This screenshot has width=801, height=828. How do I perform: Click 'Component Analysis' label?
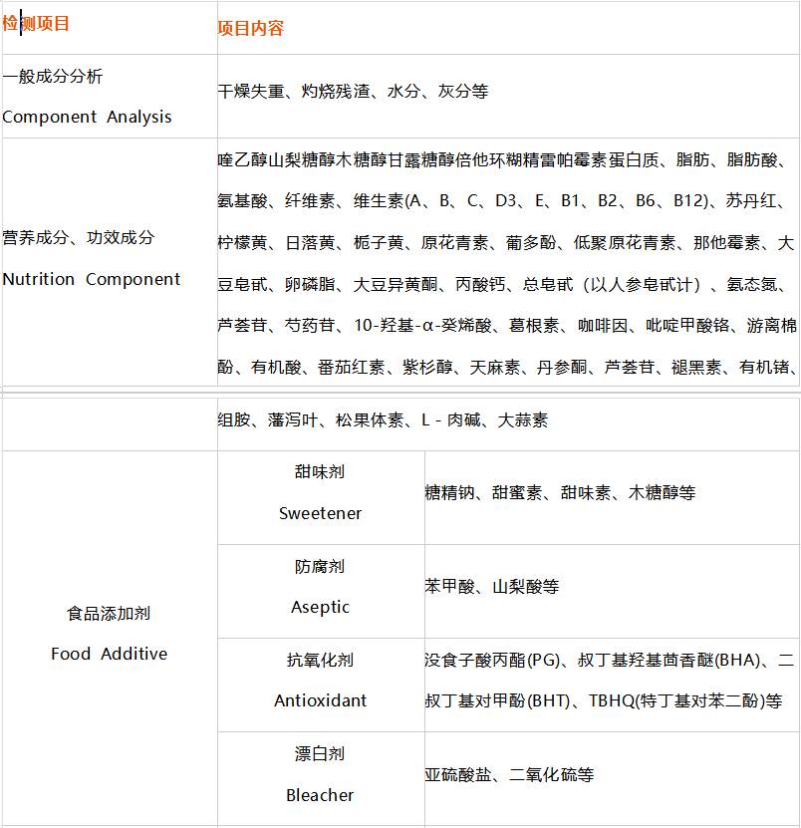pos(87,117)
